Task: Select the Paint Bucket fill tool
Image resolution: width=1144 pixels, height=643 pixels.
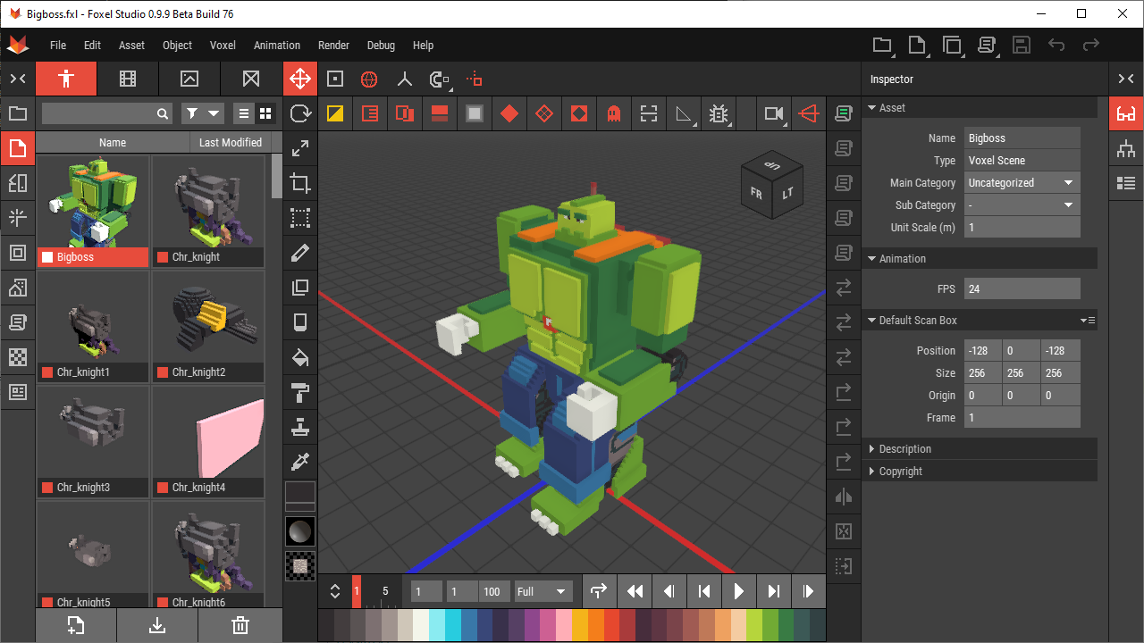Action: point(299,356)
